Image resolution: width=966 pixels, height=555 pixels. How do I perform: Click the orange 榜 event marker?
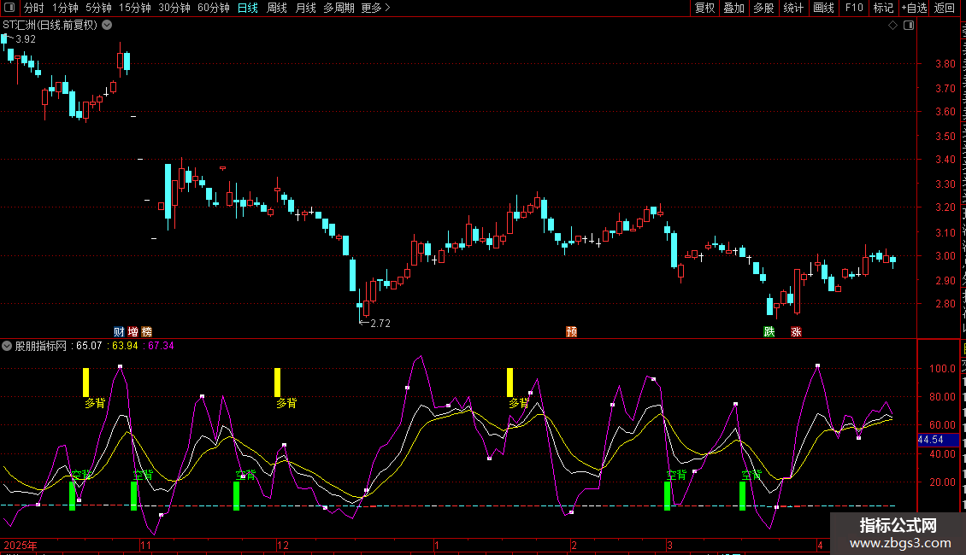[146, 331]
